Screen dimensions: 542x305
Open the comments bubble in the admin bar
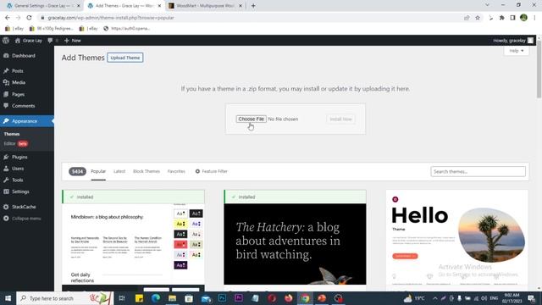coord(53,41)
